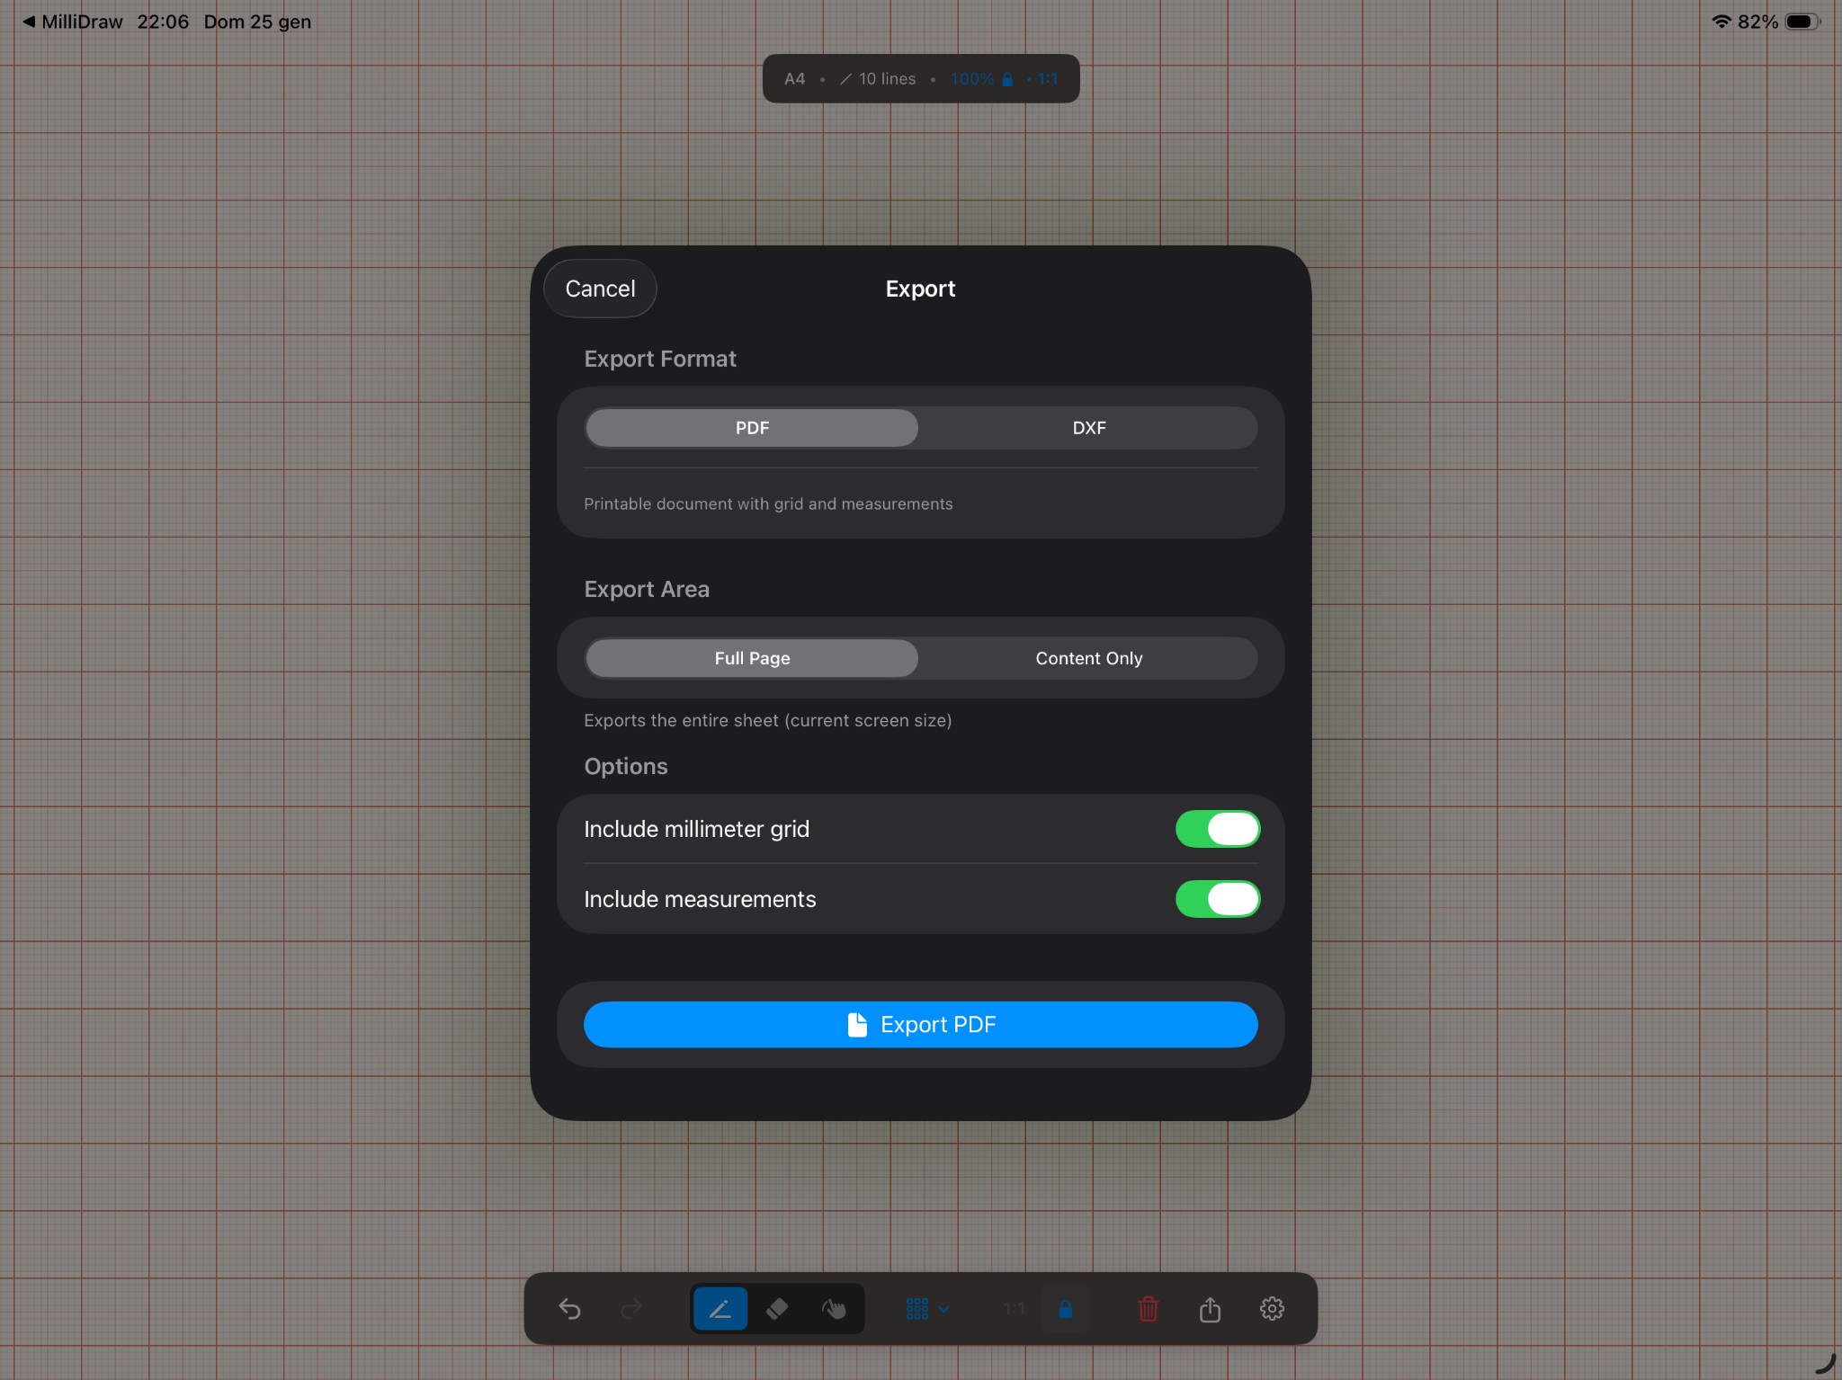Viewport: 1842px width, 1380px height.
Task: Click the Undo arrow
Action: (x=569, y=1309)
